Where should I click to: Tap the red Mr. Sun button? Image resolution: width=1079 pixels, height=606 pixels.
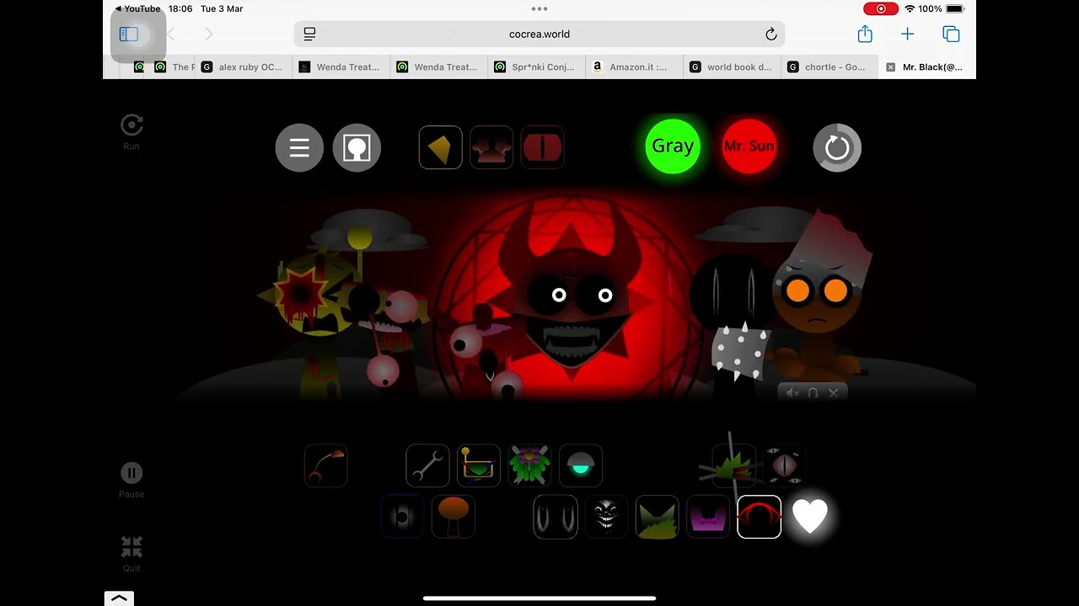tap(749, 146)
